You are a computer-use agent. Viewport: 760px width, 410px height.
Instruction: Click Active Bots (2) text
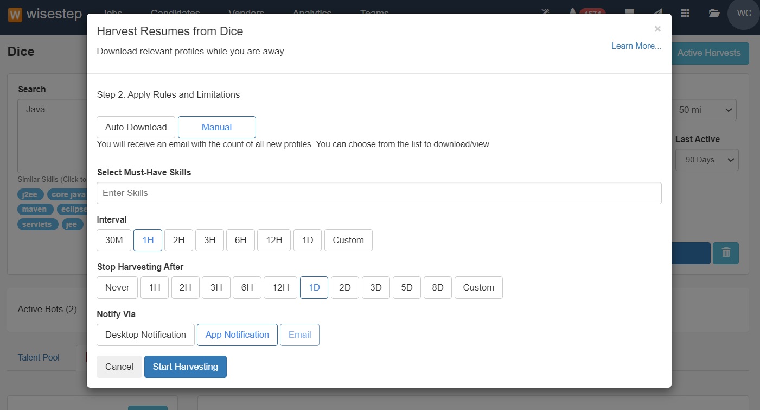(x=47, y=309)
